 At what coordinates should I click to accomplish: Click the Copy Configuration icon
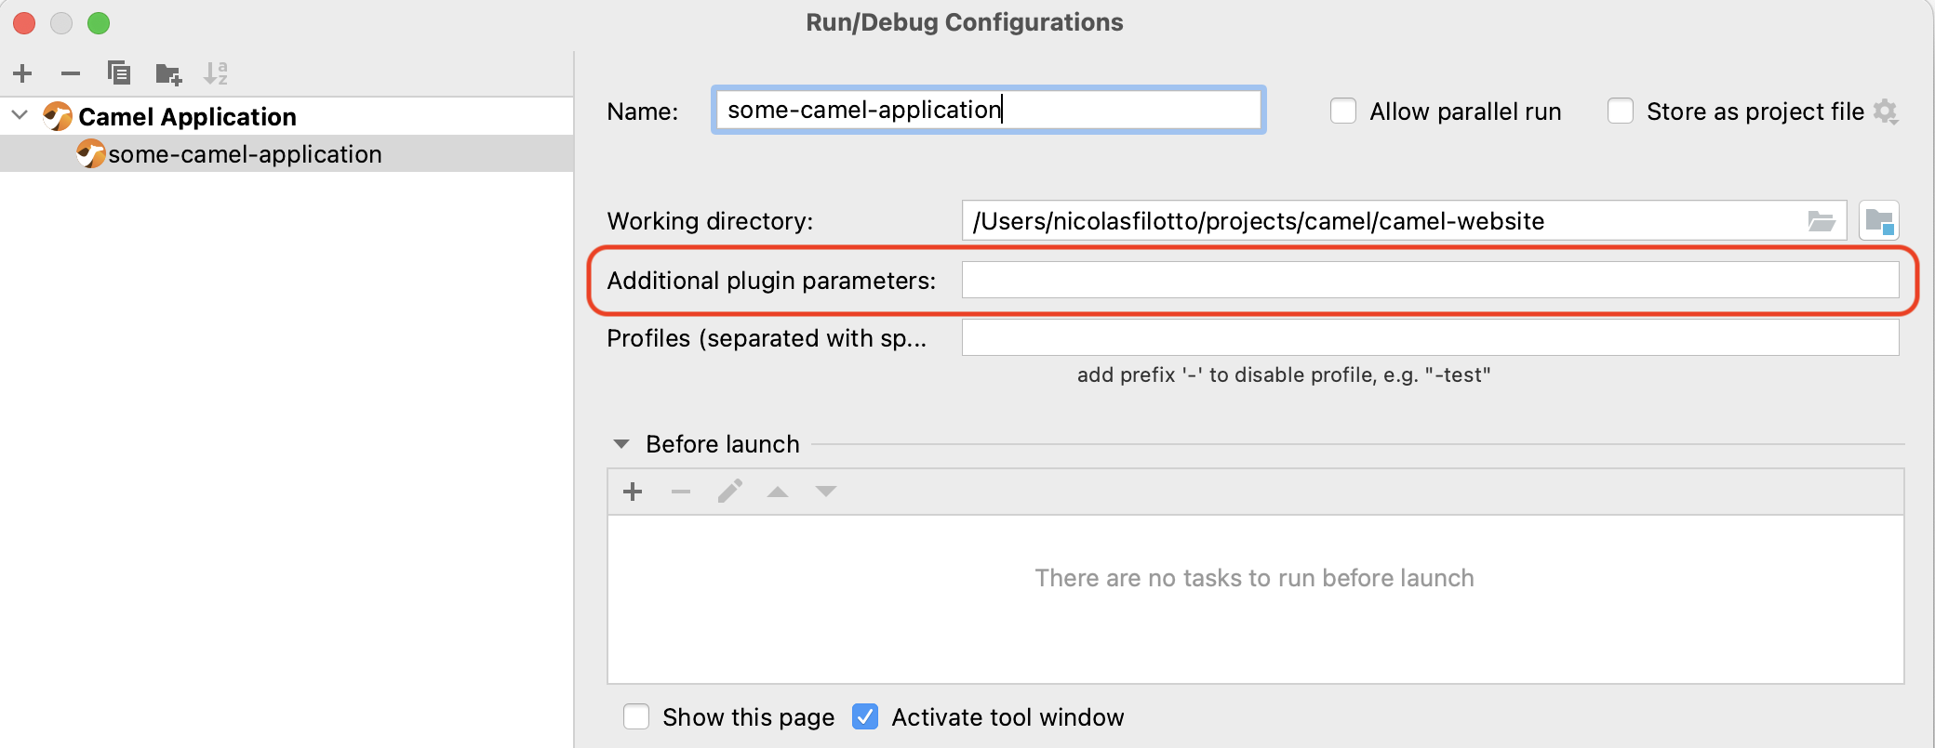click(119, 73)
